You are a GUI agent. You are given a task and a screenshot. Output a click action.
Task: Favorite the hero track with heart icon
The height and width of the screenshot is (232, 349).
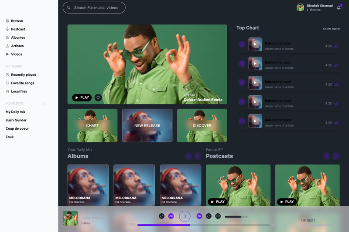[98, 98]
